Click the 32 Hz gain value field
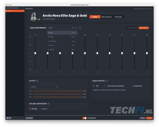The width and height of the screenshot is (159, 127). [35, 72]
